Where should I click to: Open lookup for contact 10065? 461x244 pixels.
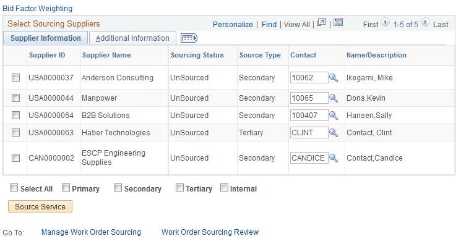(x=334, y=98)
